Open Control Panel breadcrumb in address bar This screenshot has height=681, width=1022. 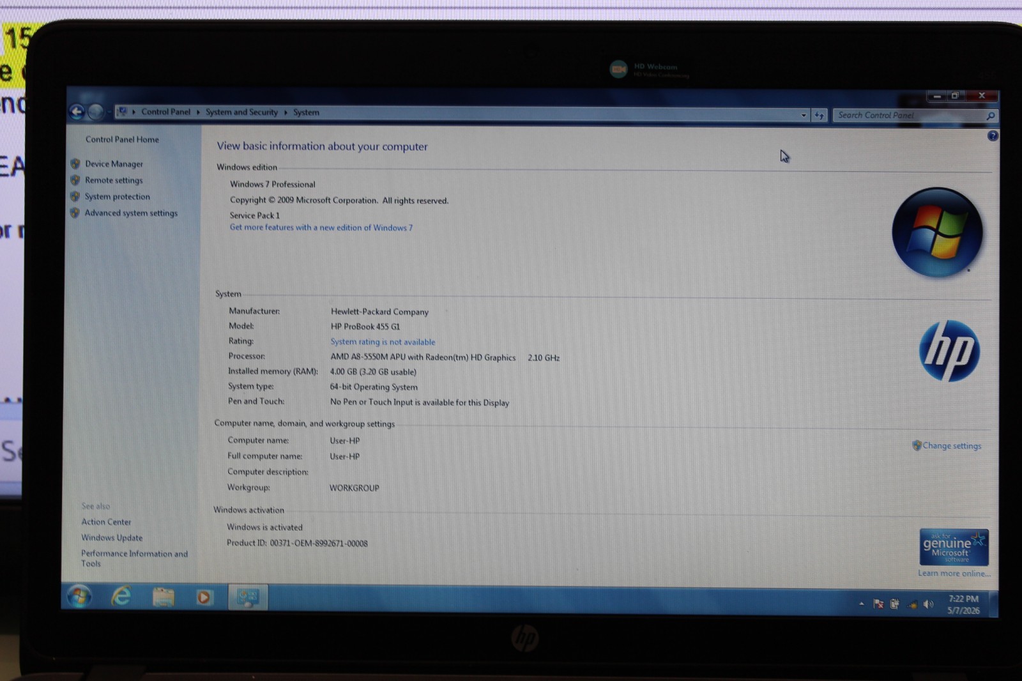pyautogui.click(x=165, y=112)
